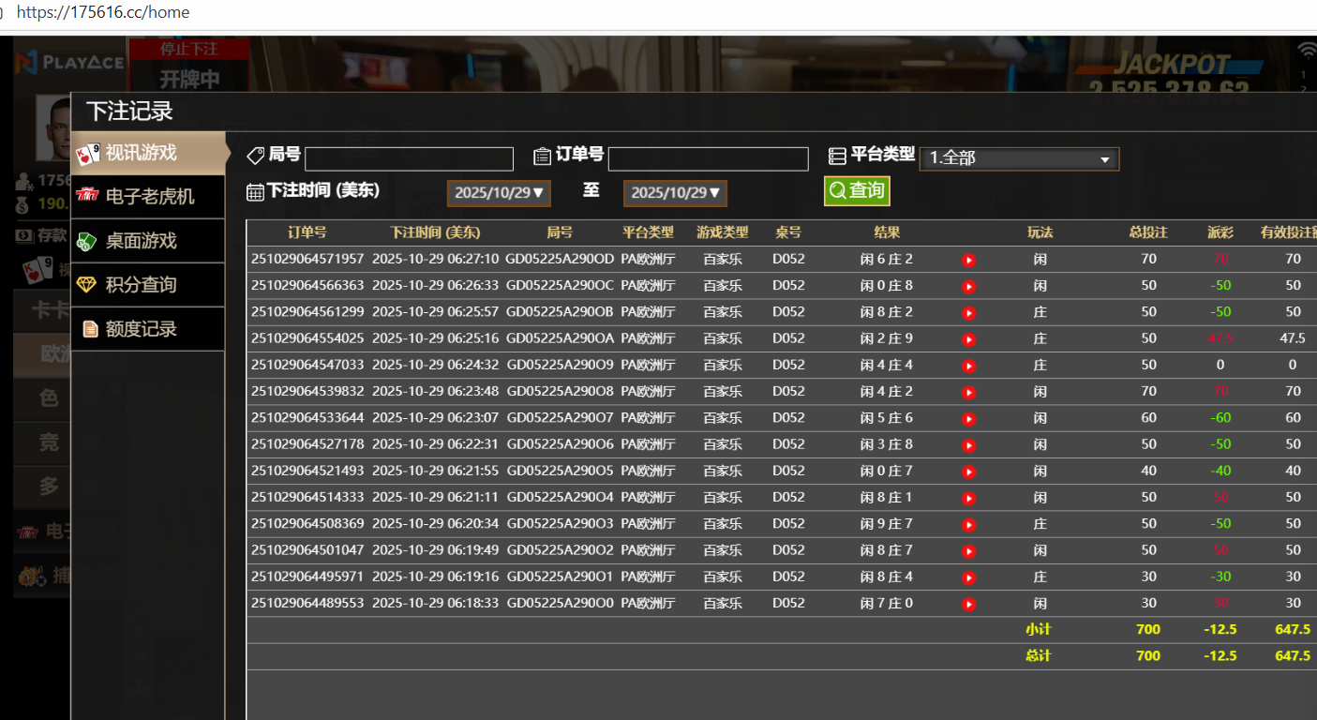Click the green 查询 search button
Viewport: 1317px width, 720px height.
tap(857, 191)
